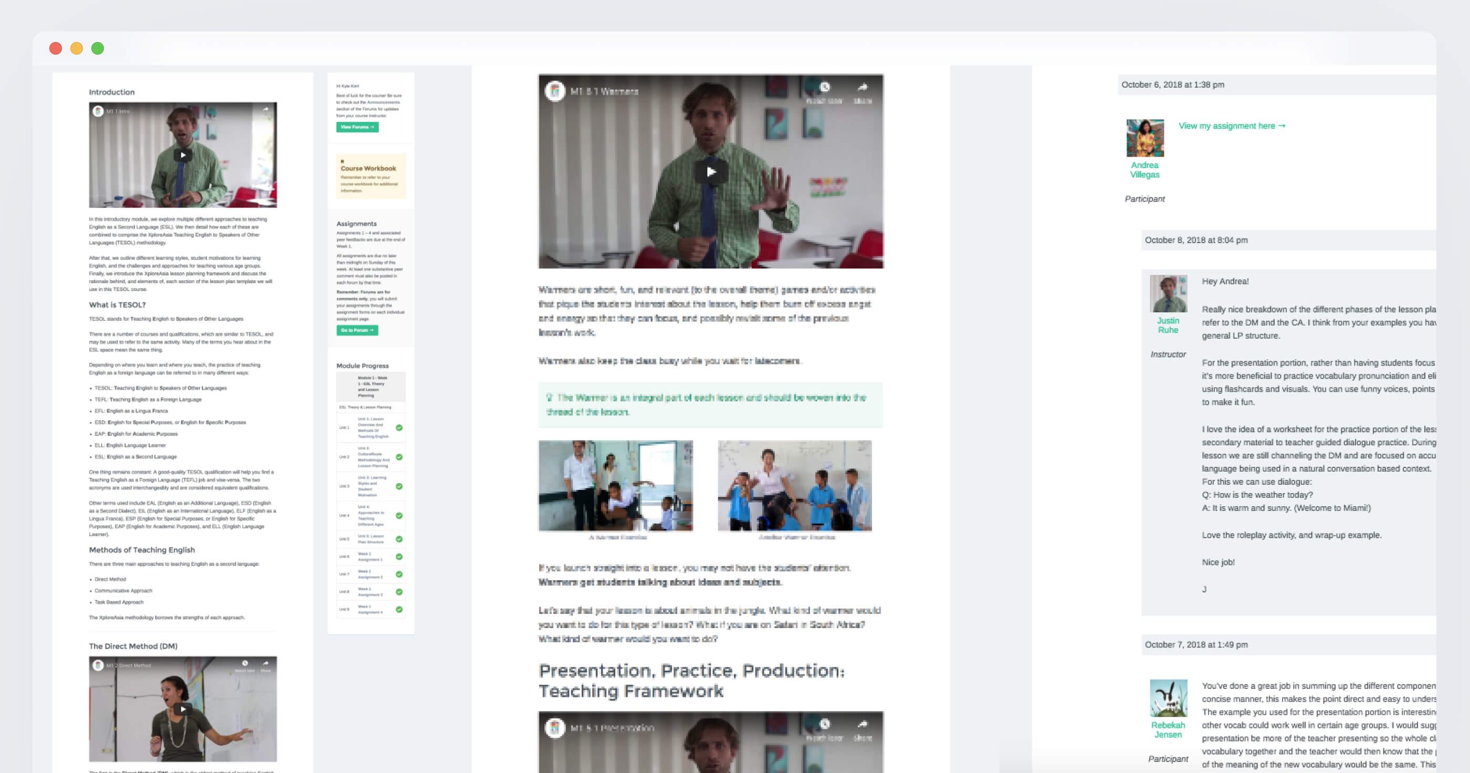This screenshot has height=773, width=1470.
Task: Click Share icon on Direct Method video
Action: tap(265, 663)
